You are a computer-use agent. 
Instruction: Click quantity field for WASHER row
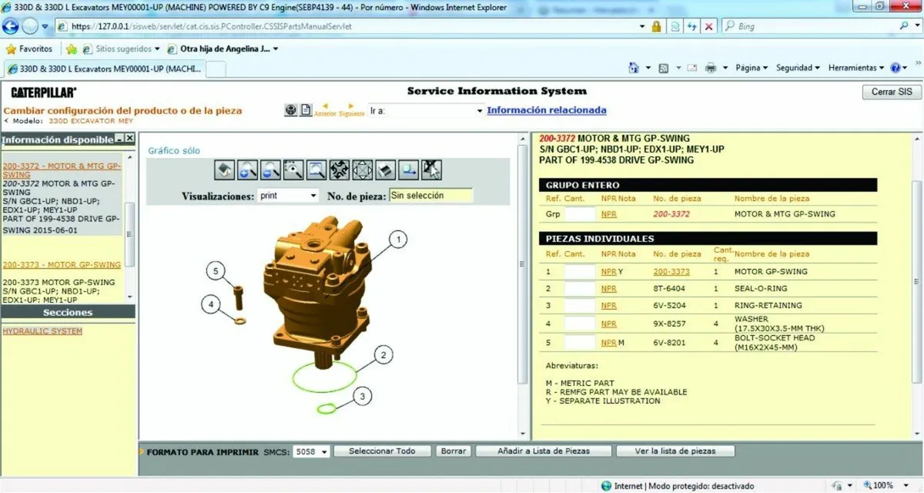click(581, 324)
